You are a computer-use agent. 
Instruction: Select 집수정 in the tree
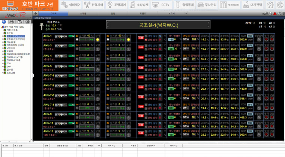[10, 70]
